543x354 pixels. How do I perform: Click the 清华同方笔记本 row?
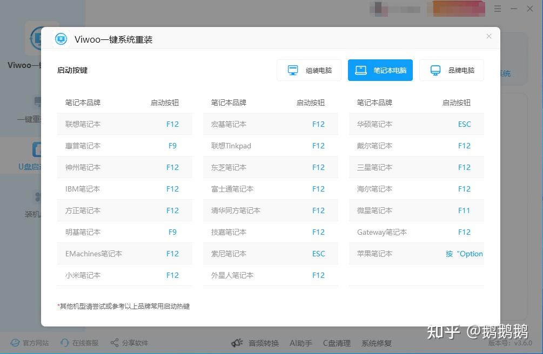(x=271, y=210)
